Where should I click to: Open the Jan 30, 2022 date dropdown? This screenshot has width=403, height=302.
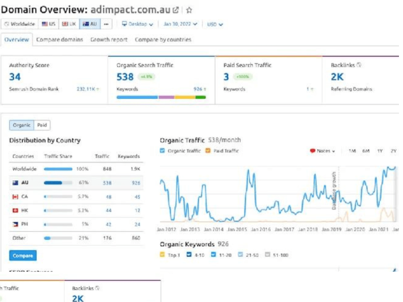[x=180, y=24]
